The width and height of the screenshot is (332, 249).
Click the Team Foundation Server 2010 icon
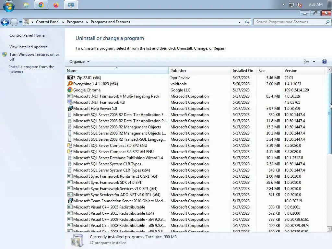pos(70,201)
